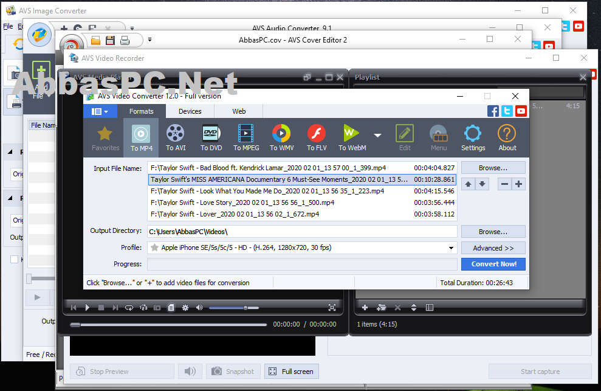Switch to the Web tab
The image size is (601, 391).
coord(239,111)
